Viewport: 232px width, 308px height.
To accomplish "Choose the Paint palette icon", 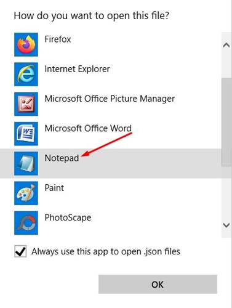I will 26,193.
